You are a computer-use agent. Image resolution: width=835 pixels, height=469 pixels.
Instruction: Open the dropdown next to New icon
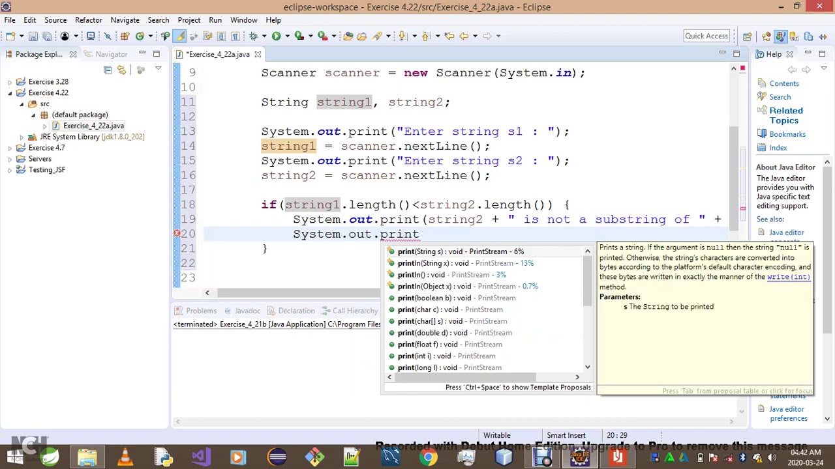pos(22,36)
